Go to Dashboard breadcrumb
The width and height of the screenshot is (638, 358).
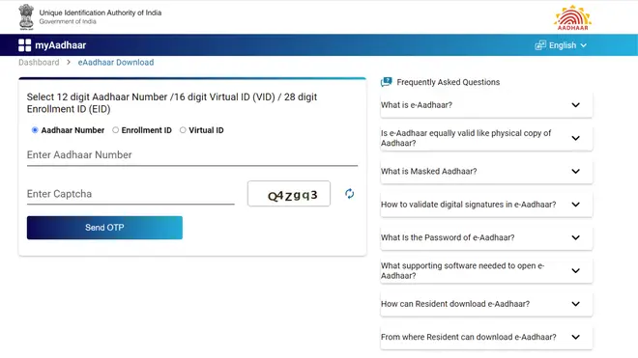39,62
